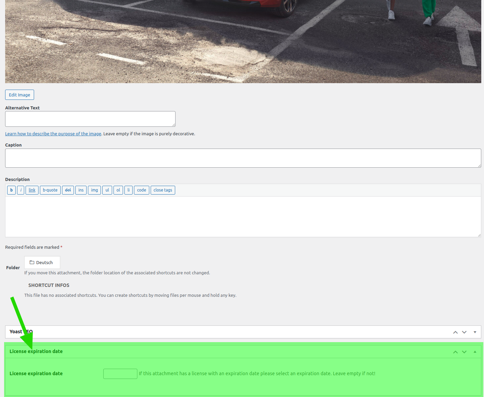Apply italic using the i button

point(20,190)
